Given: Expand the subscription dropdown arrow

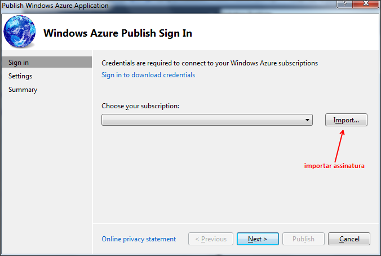Looking at the screenshot, I should (x=307, y=120).
